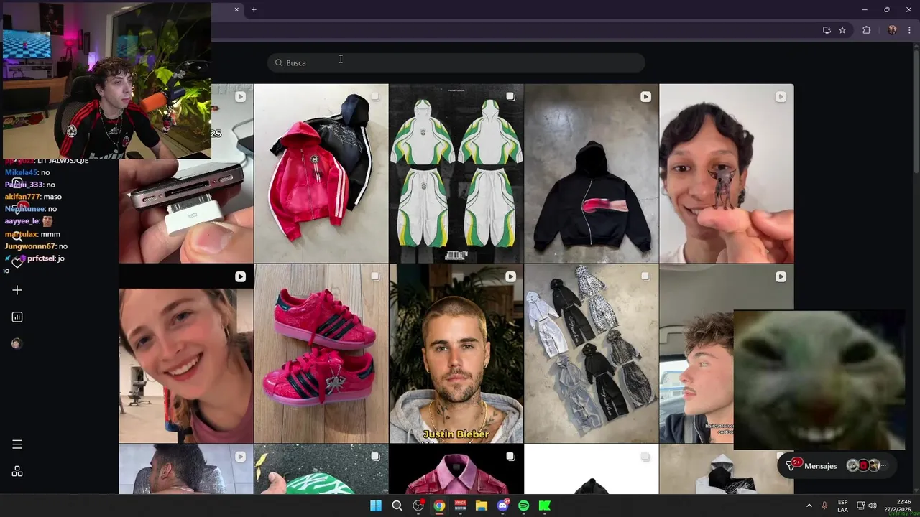Click chat username Jungwonnn67
This screenshot has width=920, height=517.
tap(30, 246)
